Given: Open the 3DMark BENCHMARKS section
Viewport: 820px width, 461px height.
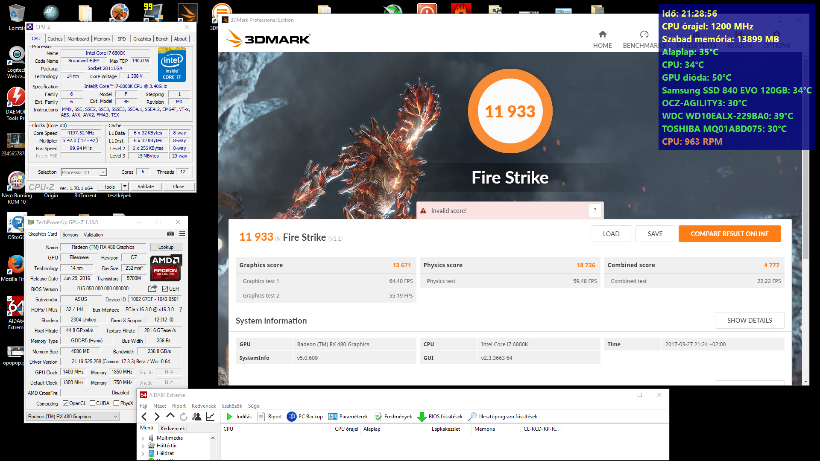Looking at the screenshot, I should point(644,39).
